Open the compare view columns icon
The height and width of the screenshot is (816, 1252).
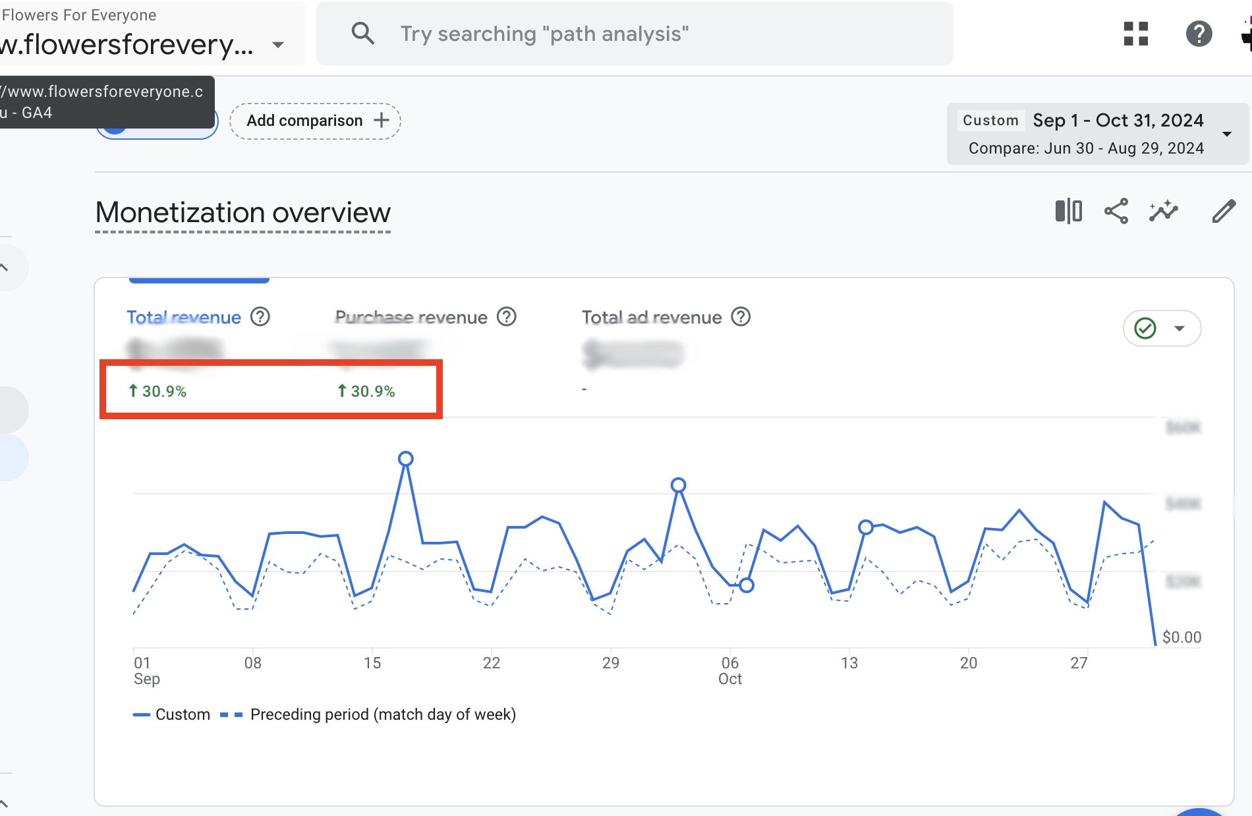click(1068, 212)
